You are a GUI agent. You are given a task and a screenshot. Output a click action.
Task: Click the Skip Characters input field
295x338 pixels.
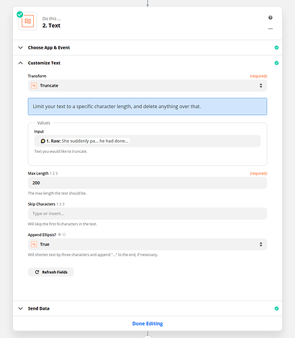[147, 214]
